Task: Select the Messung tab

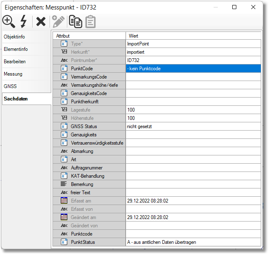Action: [x=13, y=74]
